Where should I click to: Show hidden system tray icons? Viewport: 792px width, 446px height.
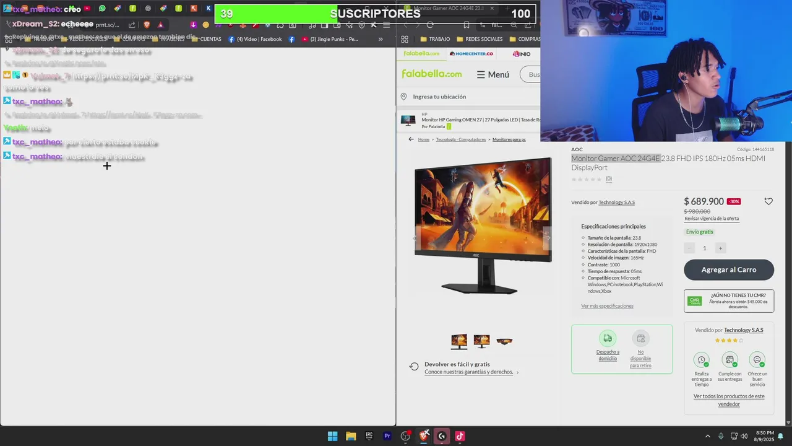pos(708,436)
